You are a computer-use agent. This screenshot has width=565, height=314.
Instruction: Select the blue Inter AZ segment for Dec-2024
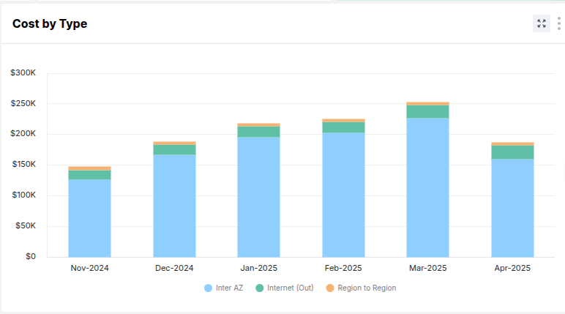tap(174, 205)
